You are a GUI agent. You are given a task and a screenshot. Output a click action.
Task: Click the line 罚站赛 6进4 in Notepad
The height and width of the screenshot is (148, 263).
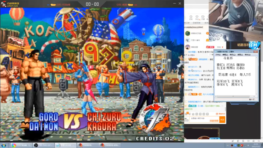click(x=227, y=75)
